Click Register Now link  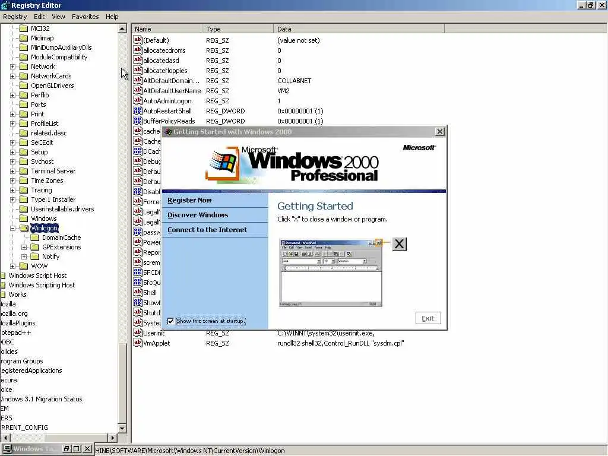[189, 200]
